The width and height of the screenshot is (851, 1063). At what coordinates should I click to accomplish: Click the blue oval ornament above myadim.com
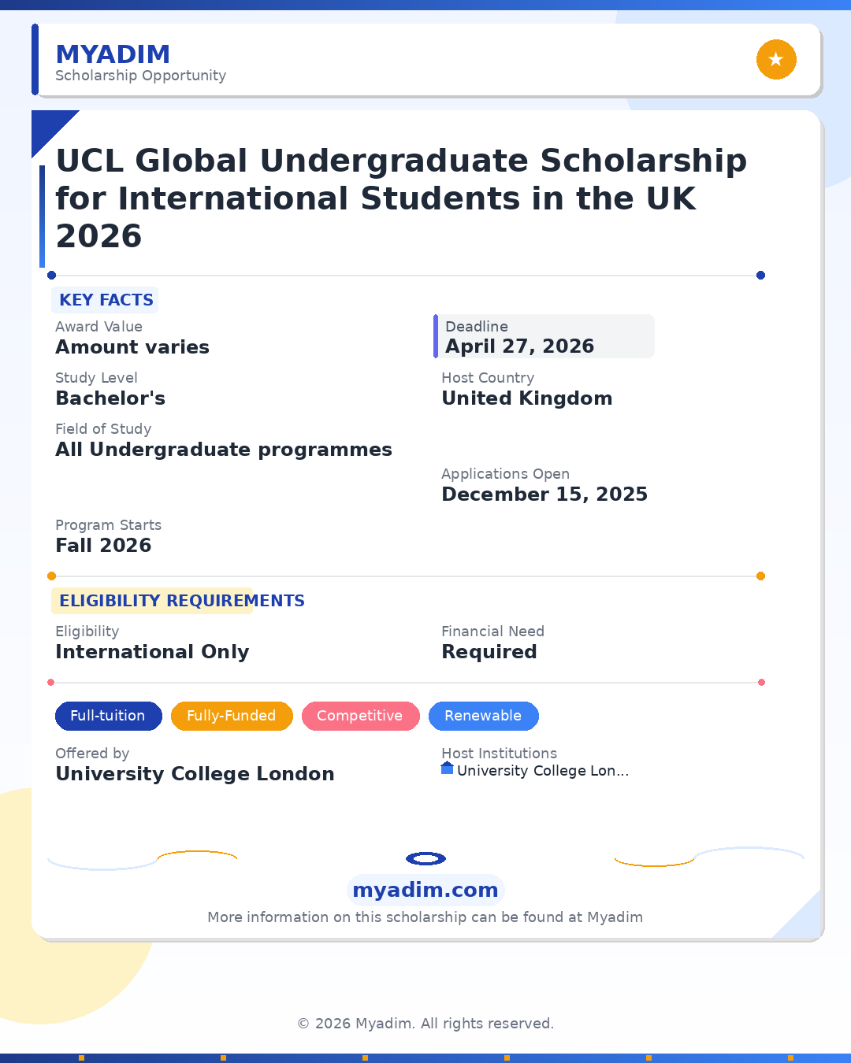click(425, 858)
